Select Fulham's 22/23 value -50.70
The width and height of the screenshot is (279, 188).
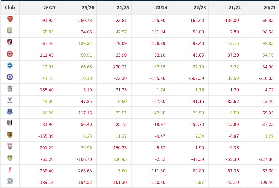[x=197, y=124]
